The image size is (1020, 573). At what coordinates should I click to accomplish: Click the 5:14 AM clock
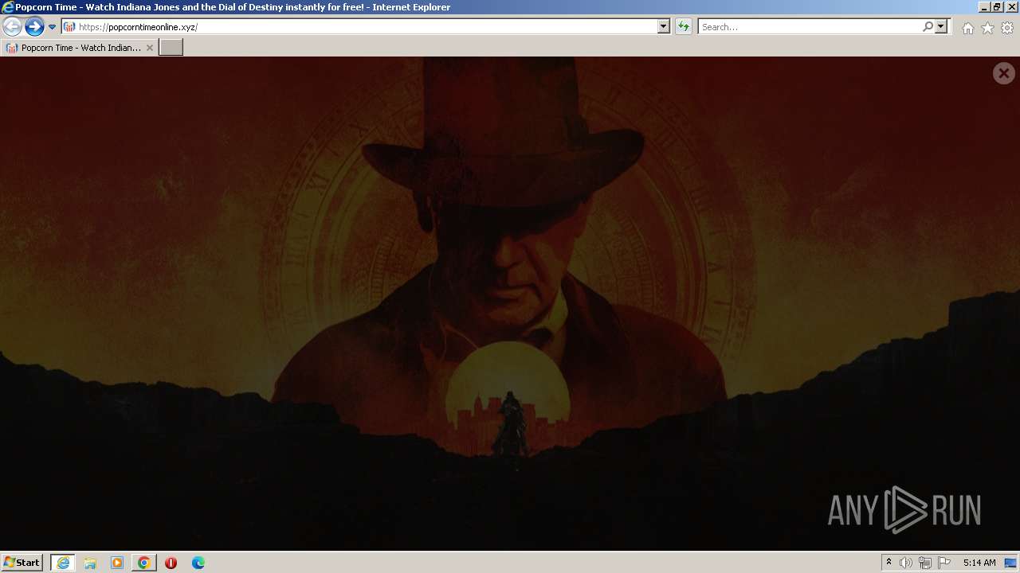click(x=979, y=562)
